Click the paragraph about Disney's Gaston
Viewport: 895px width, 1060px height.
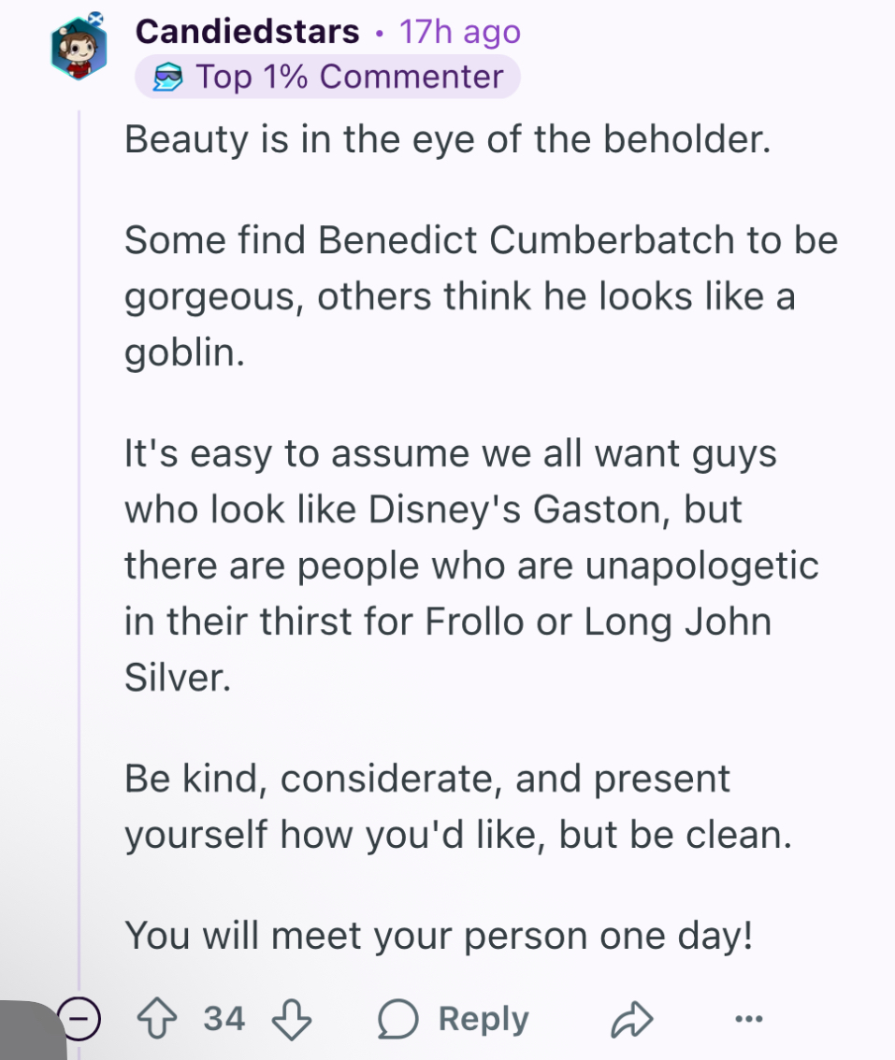pos(471,566)
